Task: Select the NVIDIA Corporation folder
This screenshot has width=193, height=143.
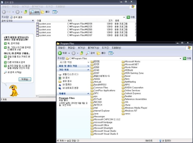Action: tap(132, 88)
